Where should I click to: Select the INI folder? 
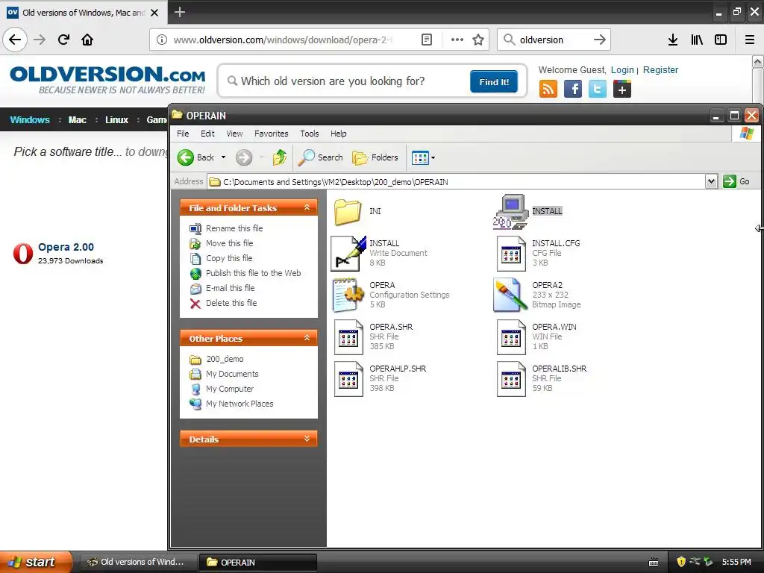tap(348, 211)
